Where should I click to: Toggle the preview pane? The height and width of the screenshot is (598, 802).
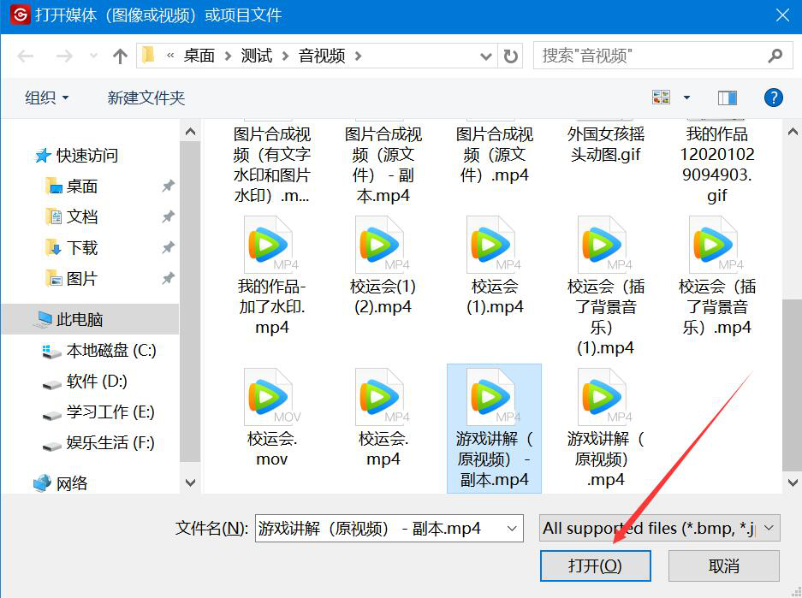point(727,98)
